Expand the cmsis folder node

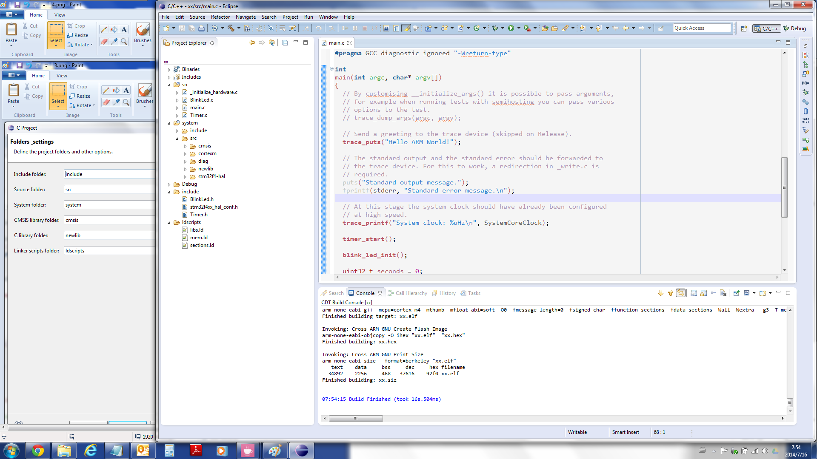click(x=186, y=146)
